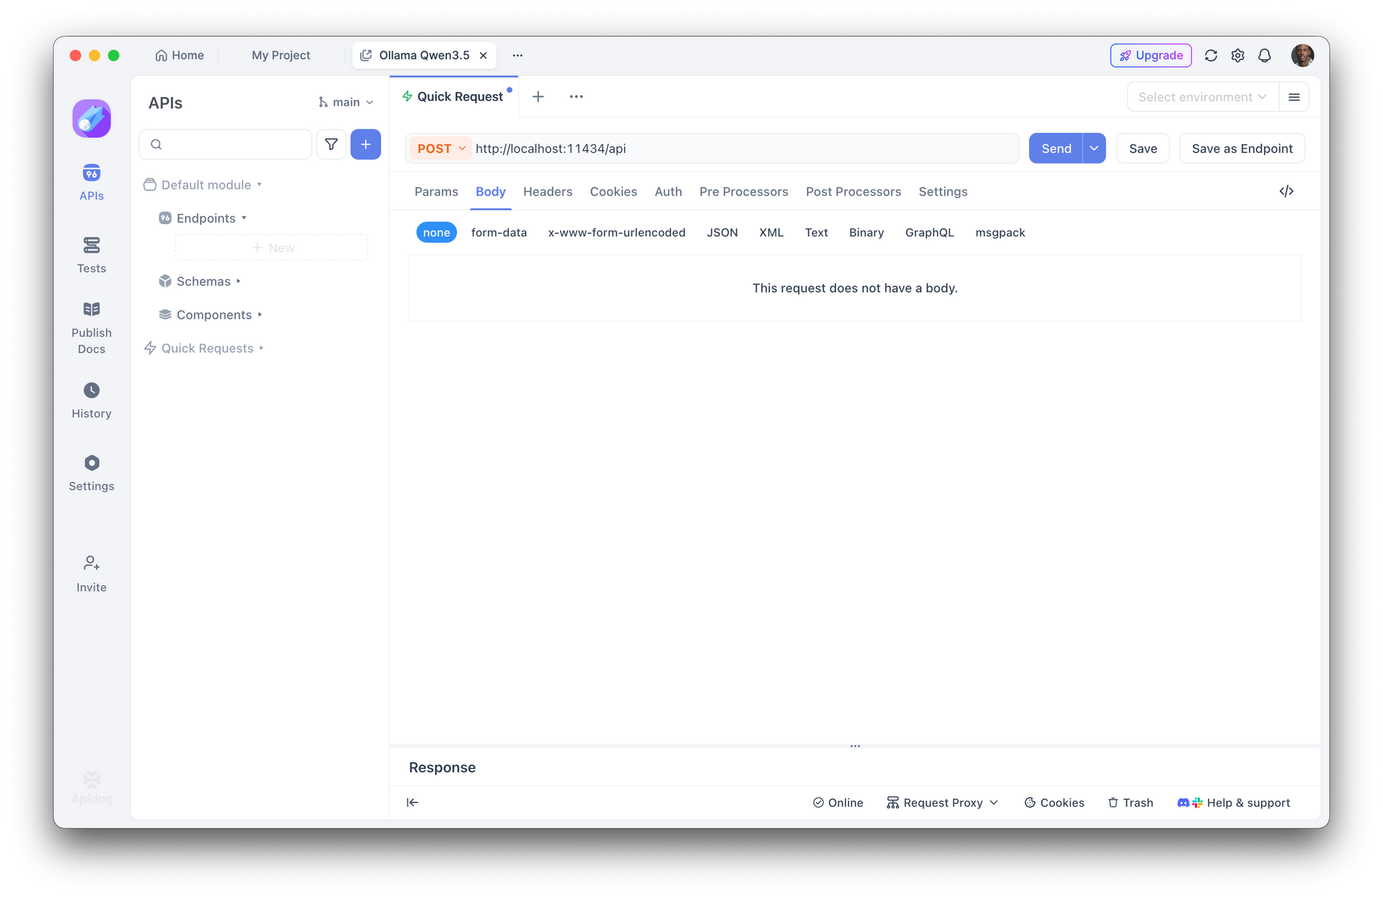Viewport: 1383px width, 899px height.
Task: Click the Upgrade button
Action: click(1151, 55)
